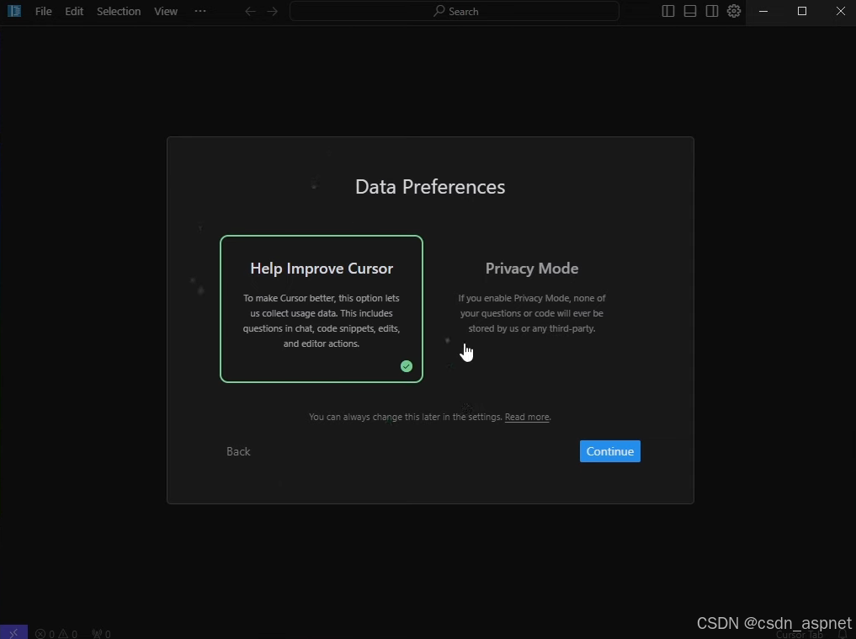856x639 pixels.
Task: Close the Cursor window
Action: [840, 11]
